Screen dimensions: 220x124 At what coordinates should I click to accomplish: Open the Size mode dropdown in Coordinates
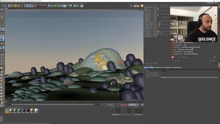pyautogui.click(x=127, y=115)
